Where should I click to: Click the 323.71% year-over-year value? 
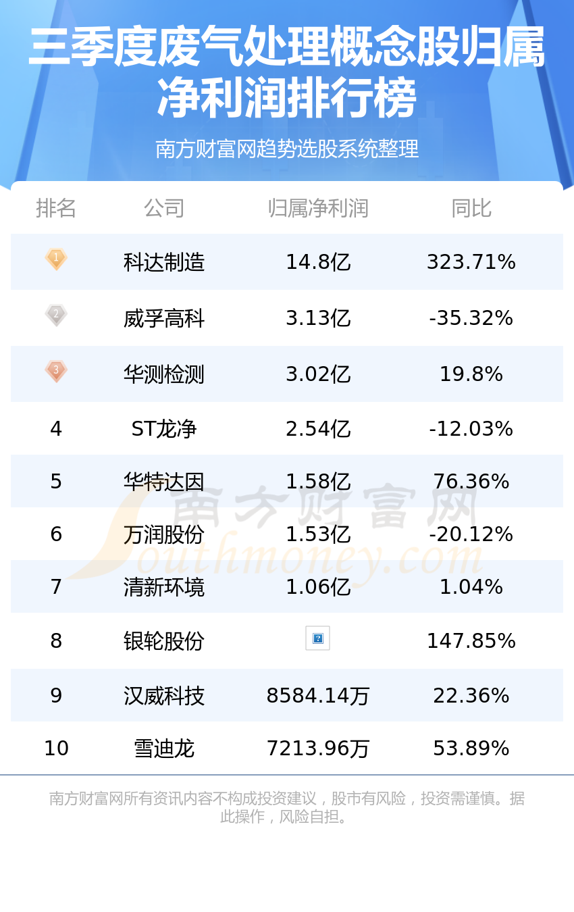(471, 262)
